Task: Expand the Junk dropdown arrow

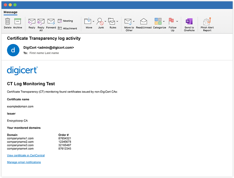Action: point(105,21)
